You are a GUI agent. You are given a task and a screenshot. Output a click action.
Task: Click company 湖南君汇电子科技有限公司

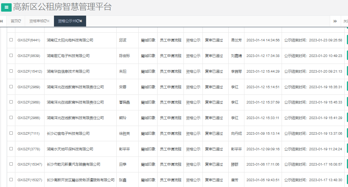tap(68, 56)
